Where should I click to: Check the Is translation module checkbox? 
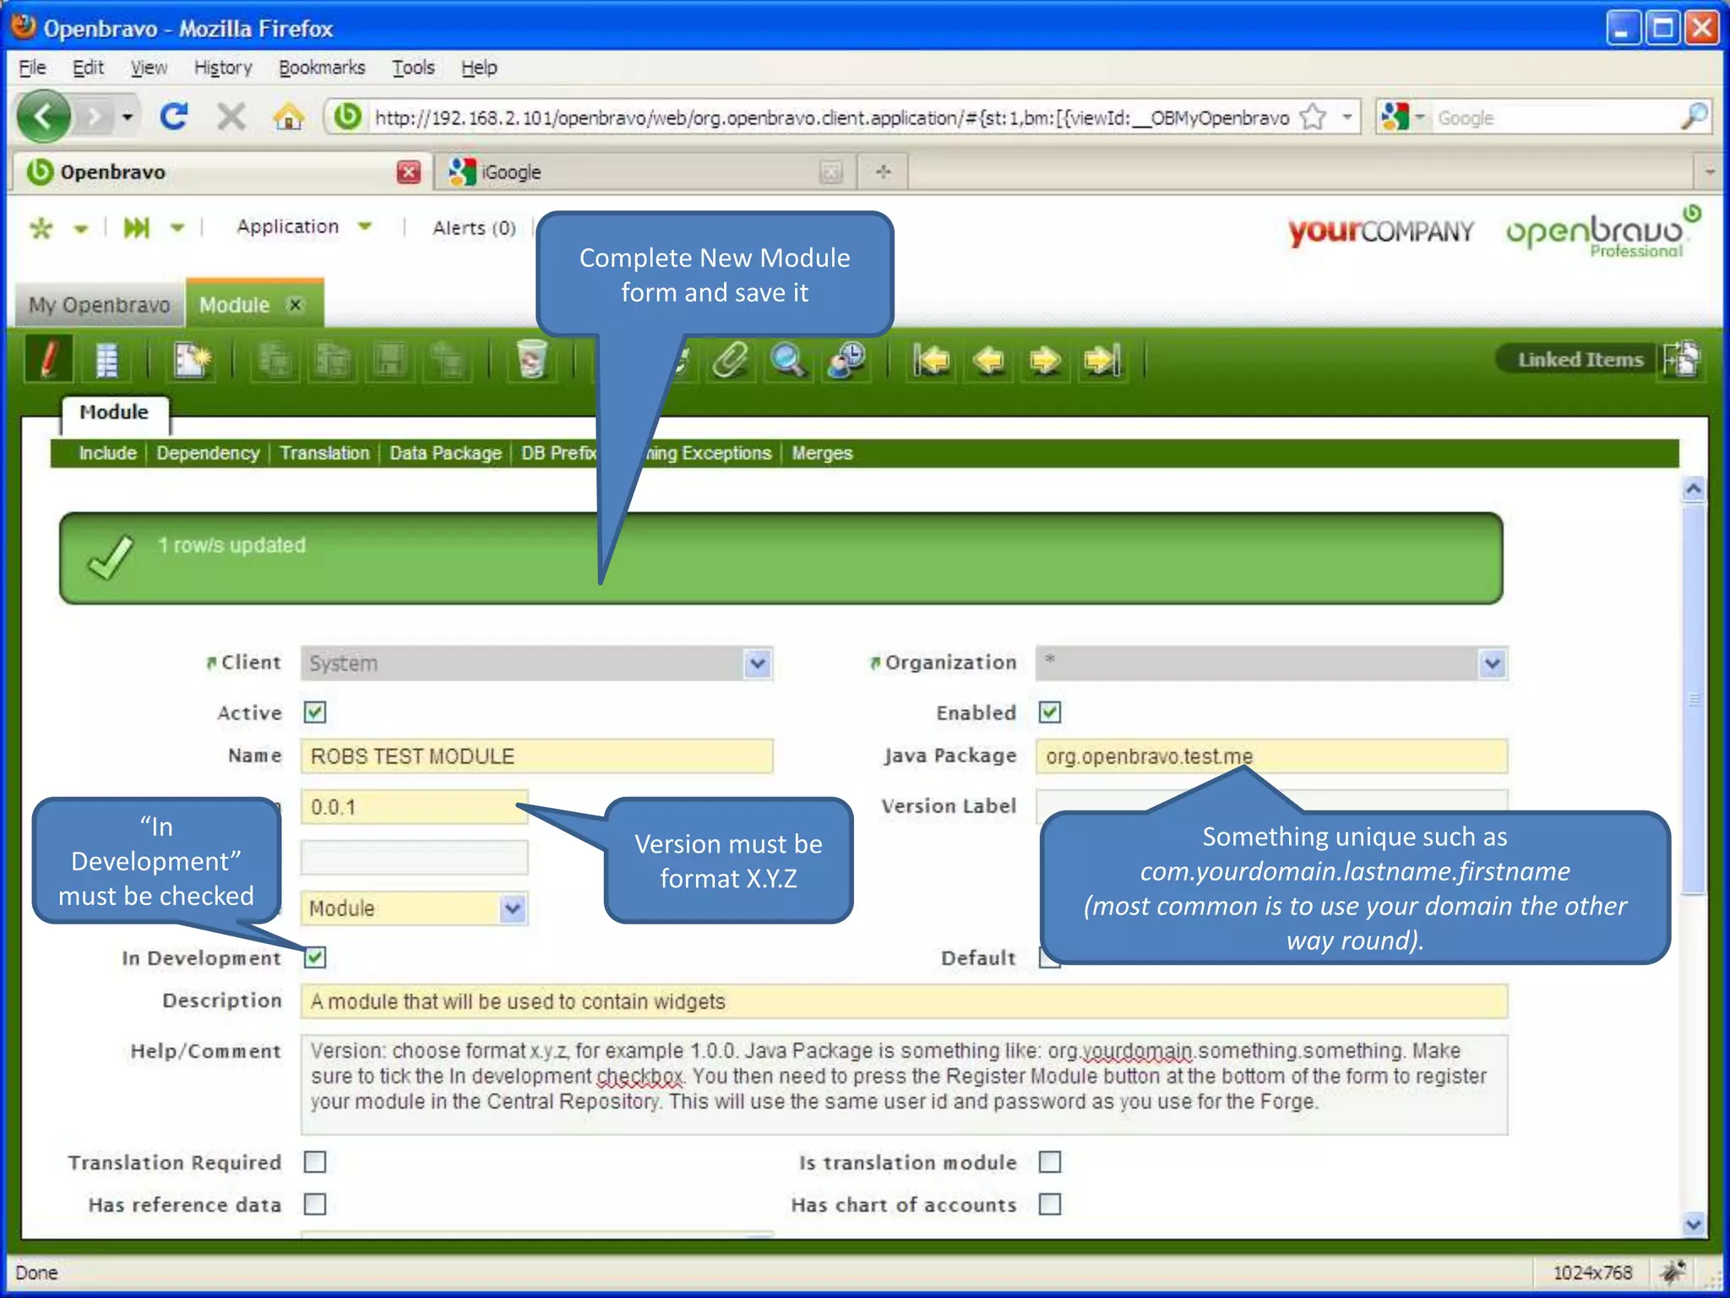(1050, 1162)
